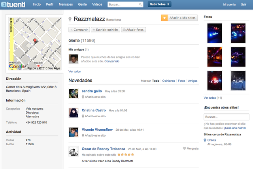Click Ver todas (11) photos link
Image resolution: width=253 pixels, height=169 pixels.
213,98
